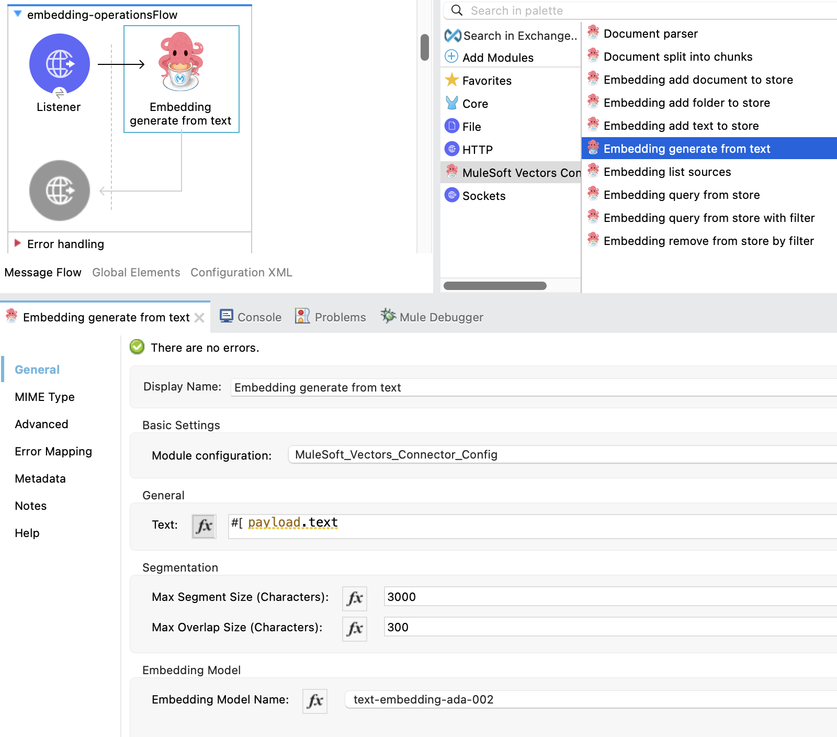837x737 pixels.
Task: Click the Mule Debugger bug icon
Action: [x=388, y=316]
